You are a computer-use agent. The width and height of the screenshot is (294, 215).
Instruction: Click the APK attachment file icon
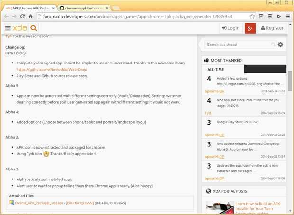coord(12,203)
